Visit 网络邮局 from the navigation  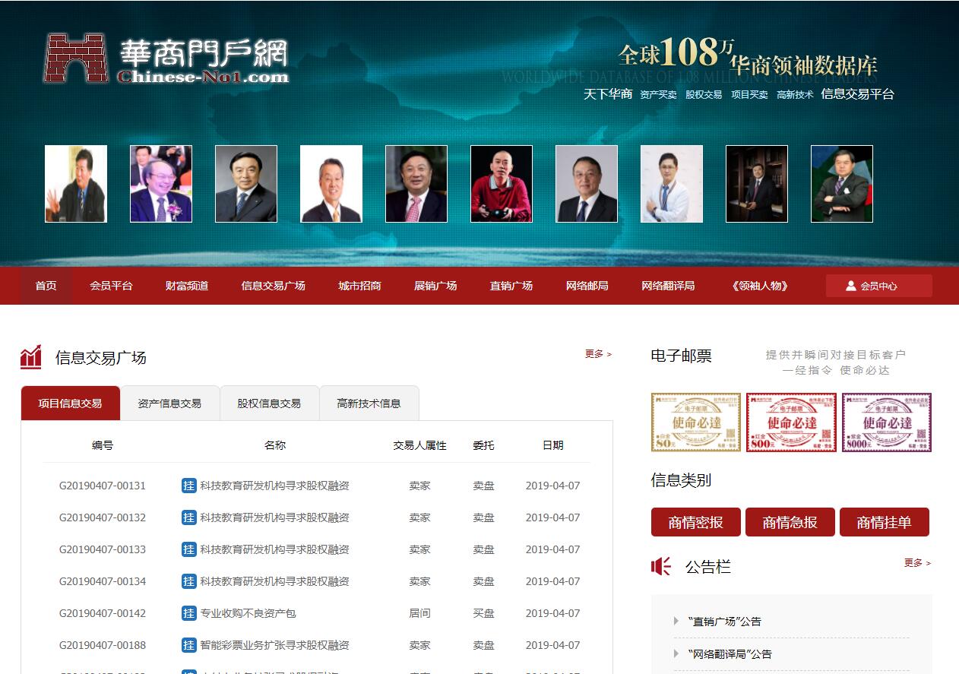[587, 286]
